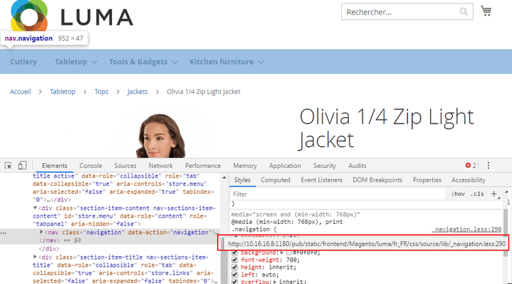512x284 pixels.
Task: Activate the inspect element picker icon
Action: click(x=9, y=165)
